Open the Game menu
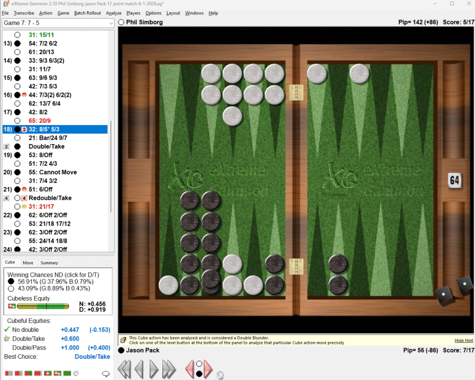 point(63,13)
